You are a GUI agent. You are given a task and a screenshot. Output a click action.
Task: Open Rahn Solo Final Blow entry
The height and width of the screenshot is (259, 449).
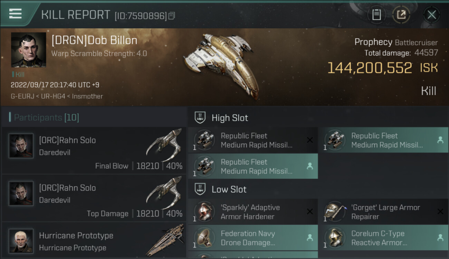click(94, 150)
